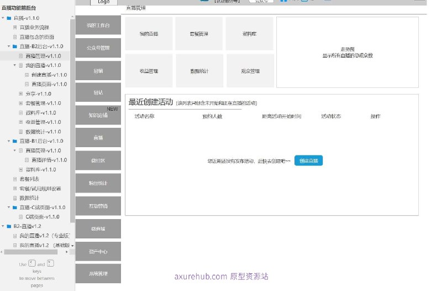Open folder icon of 直播-v1.1.0
Screen dimensions: 442x291
click(x=9, y=18)
